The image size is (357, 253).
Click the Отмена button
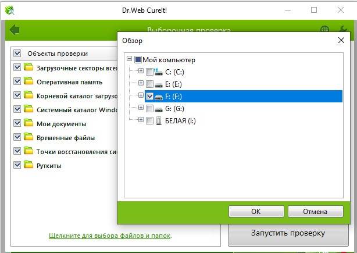[315, 212]
